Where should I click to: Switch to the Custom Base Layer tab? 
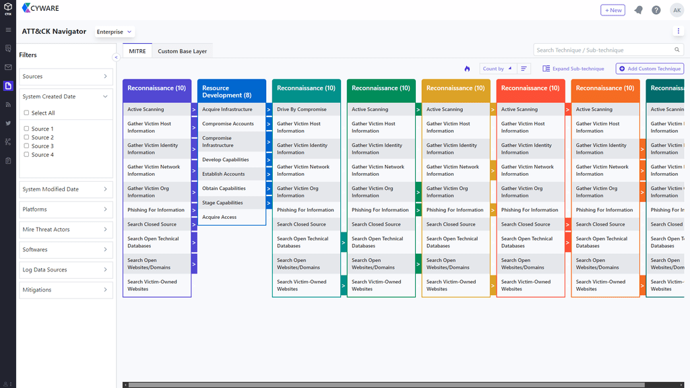point(182,51)
